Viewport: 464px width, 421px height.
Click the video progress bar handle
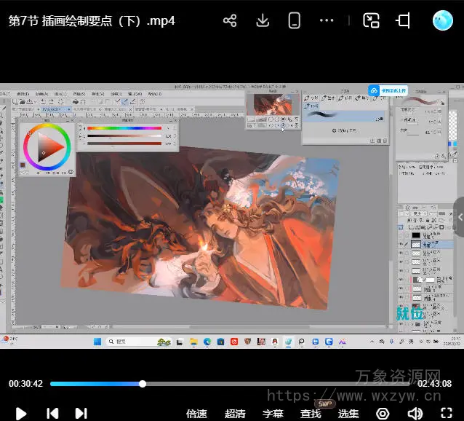click(x=143, y=384)
